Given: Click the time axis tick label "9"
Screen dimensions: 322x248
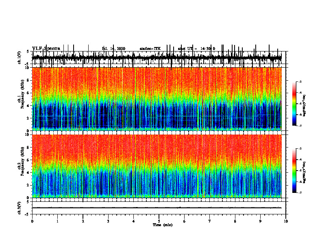Looking at the screenshot, I should point(260,221).
